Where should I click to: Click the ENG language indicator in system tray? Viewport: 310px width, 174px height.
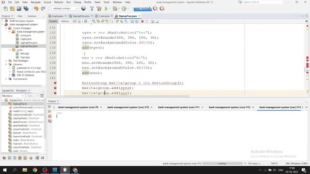pos(281,170)
